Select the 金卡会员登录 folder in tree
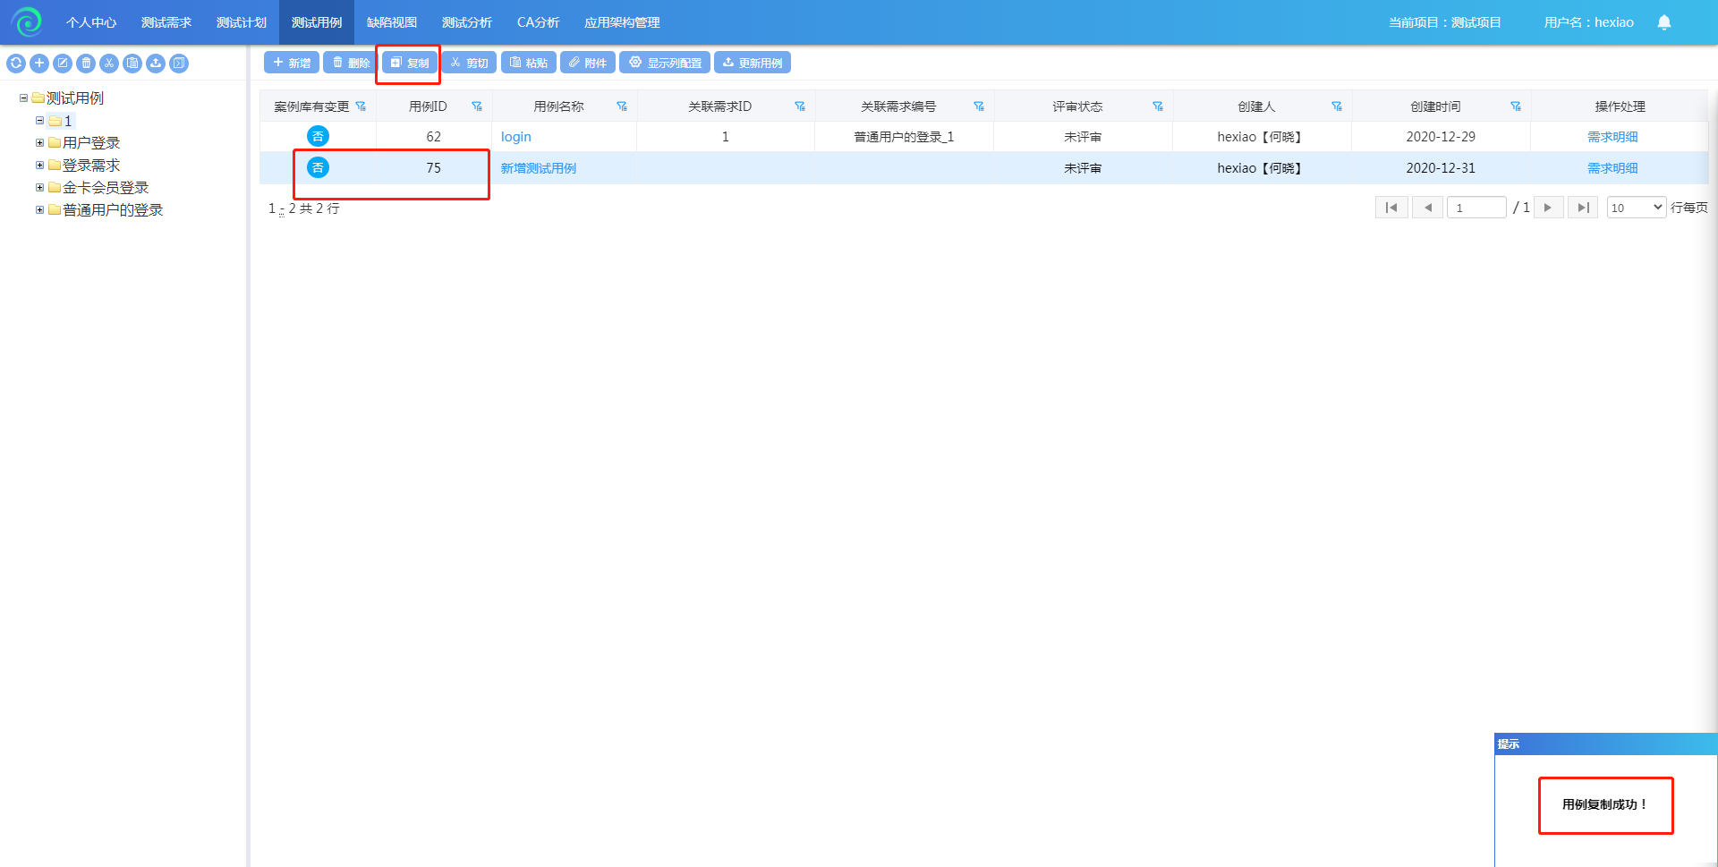The image size is (1718, 867). click(106, 188)
